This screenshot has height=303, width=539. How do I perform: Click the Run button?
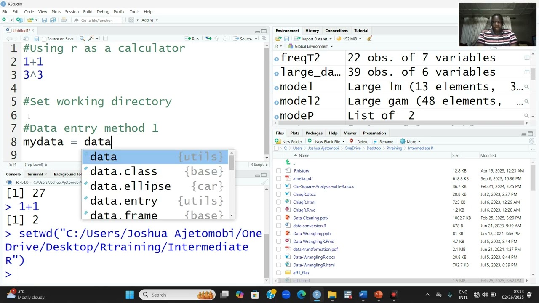tap(192, 39)
